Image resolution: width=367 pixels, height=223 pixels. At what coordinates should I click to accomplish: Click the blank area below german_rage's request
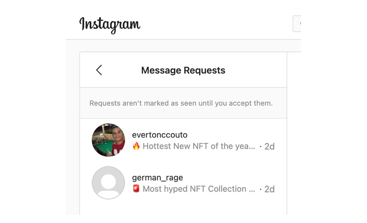tap(183, 208)
